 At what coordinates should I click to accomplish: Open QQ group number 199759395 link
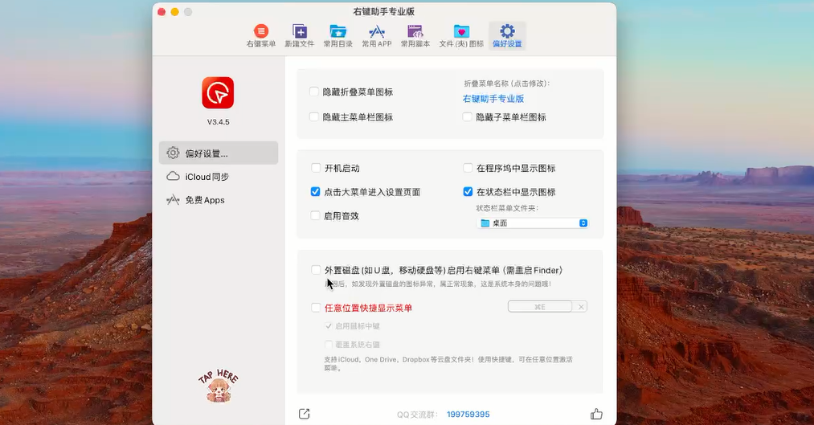(468, 415)
